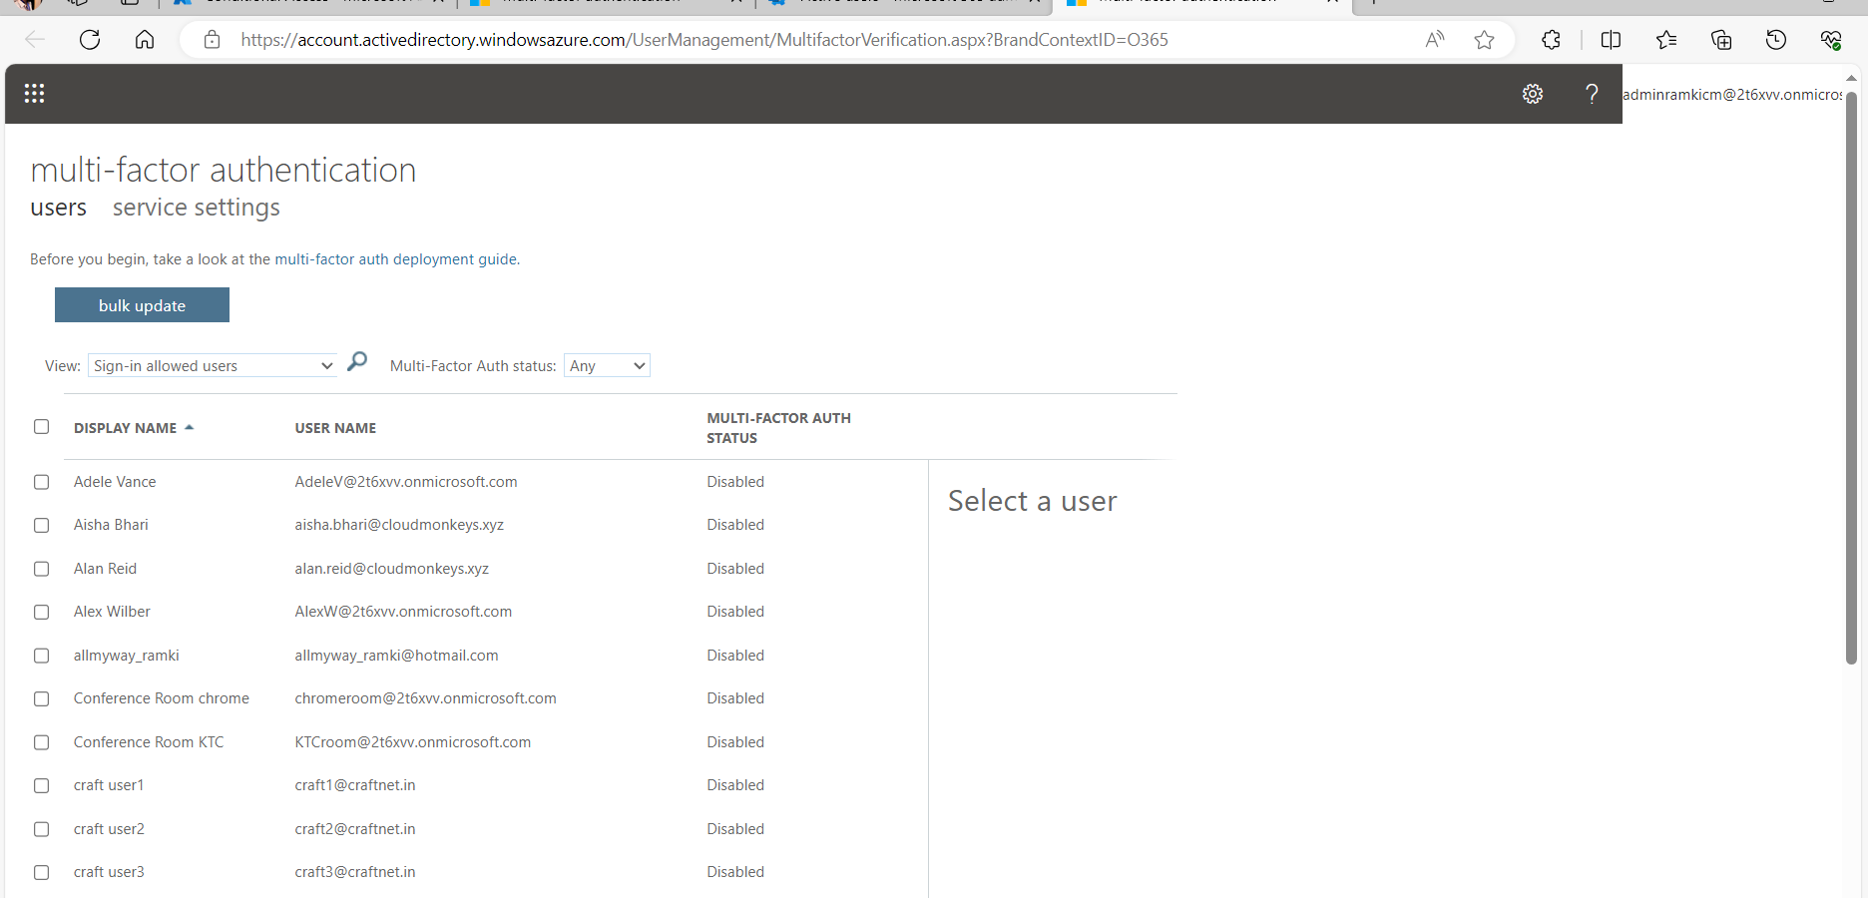Reload the page with the refresh icon
This screenshot has height=898, width=1868.
[90, 40]
